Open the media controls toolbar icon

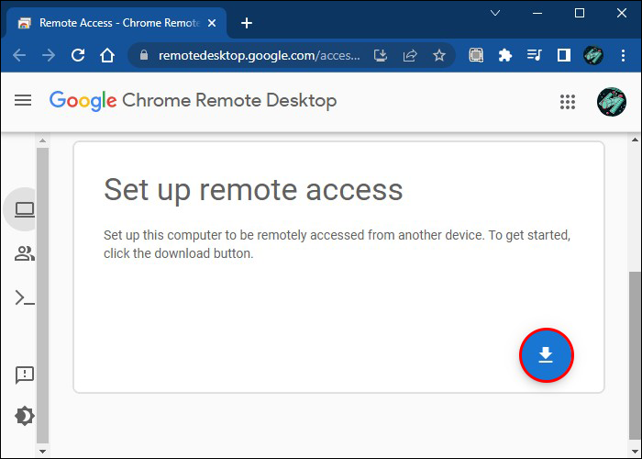click(x=534, y=55)
